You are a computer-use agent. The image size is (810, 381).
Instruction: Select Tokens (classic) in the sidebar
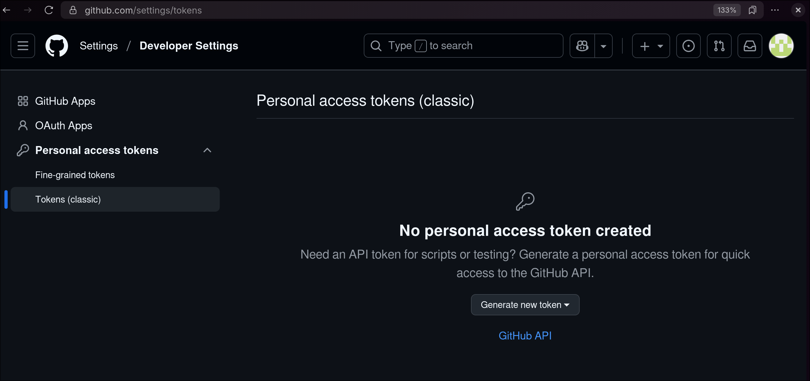[68, 199]
